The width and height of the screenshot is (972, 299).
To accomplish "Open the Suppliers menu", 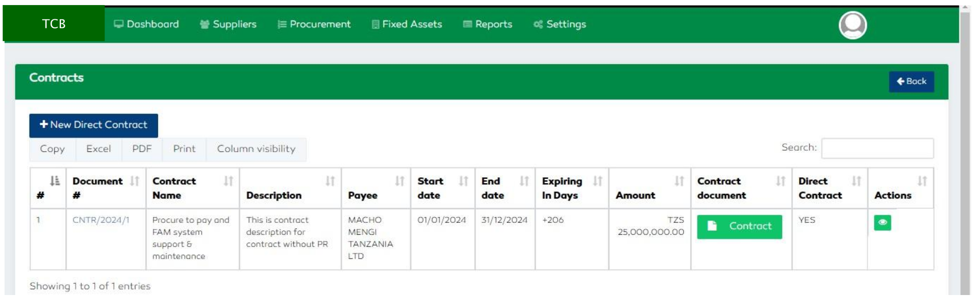I will (228, 24).
